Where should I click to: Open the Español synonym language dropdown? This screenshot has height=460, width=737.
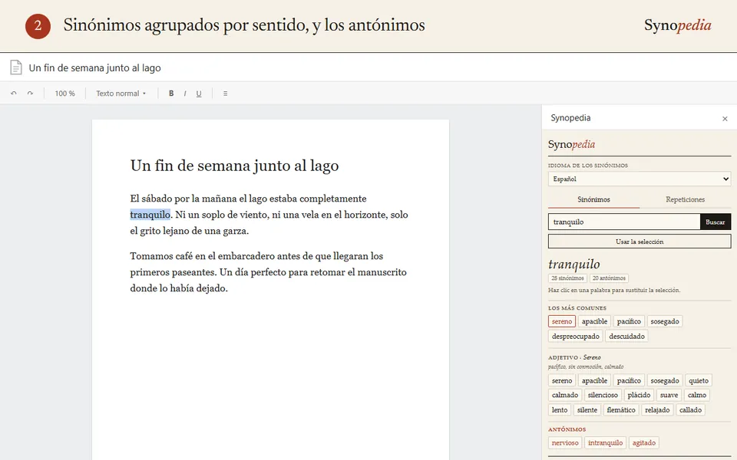point(640,179)
